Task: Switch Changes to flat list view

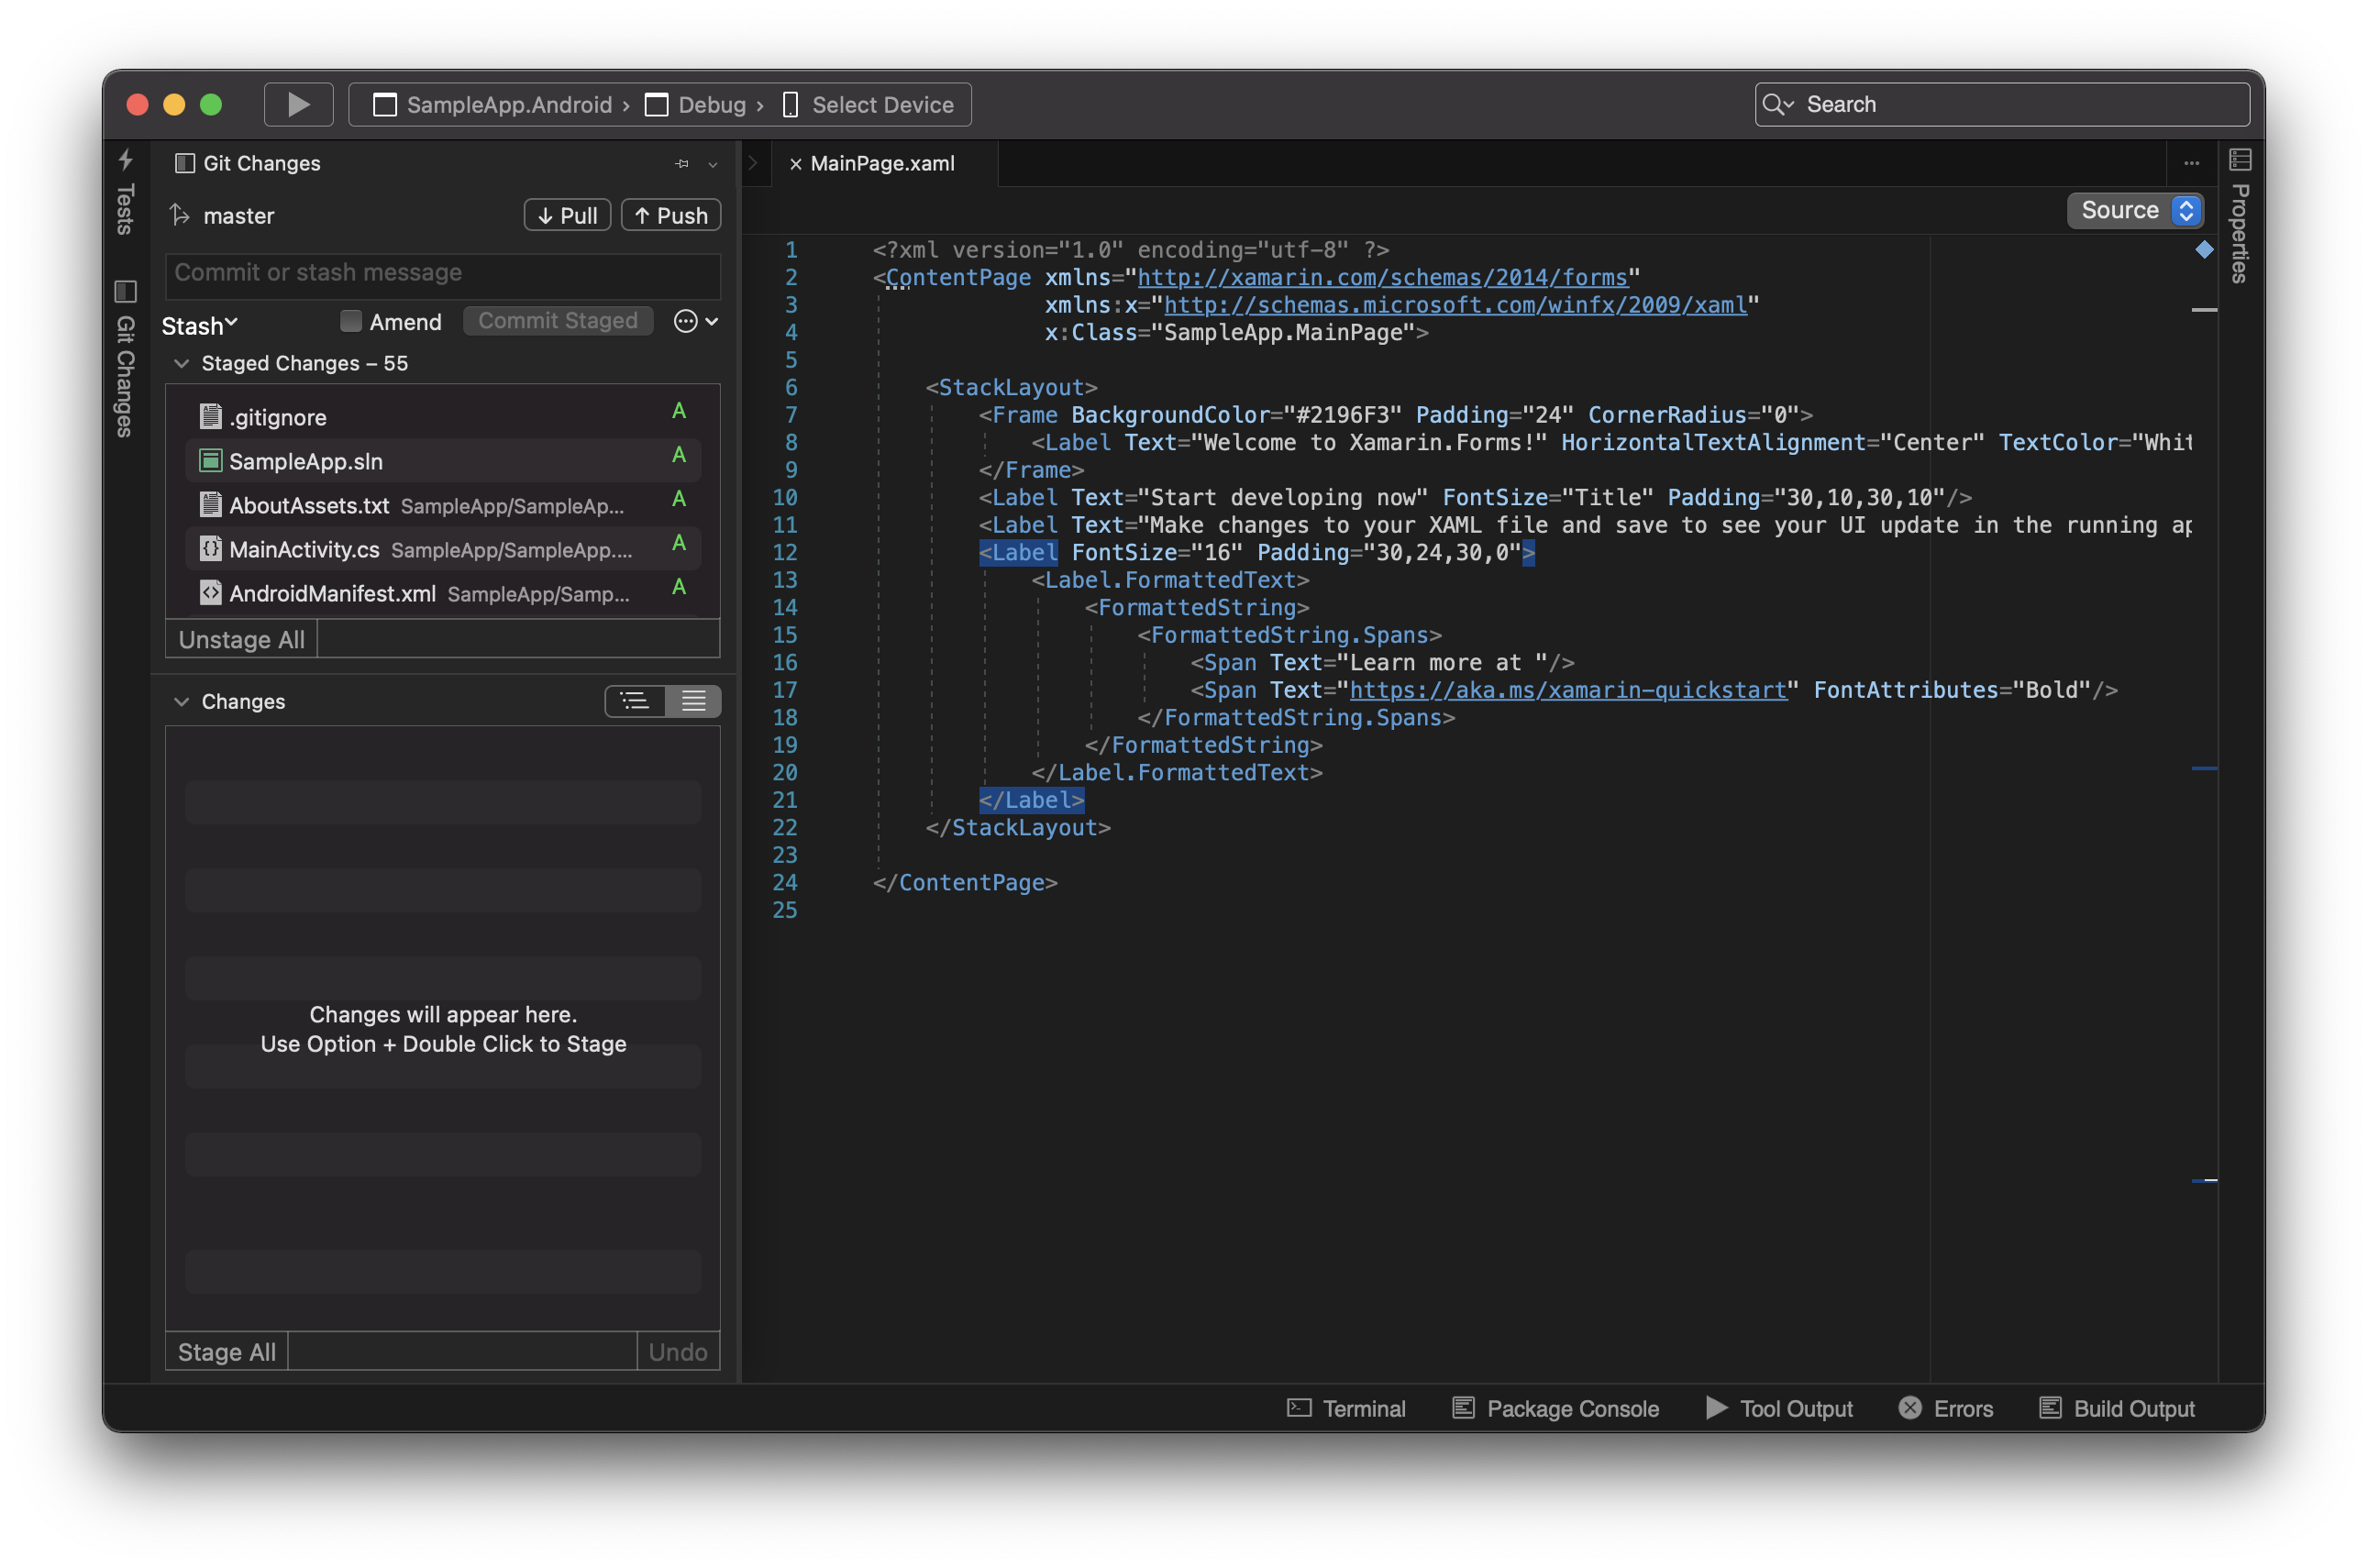Action: coord(693,701)
